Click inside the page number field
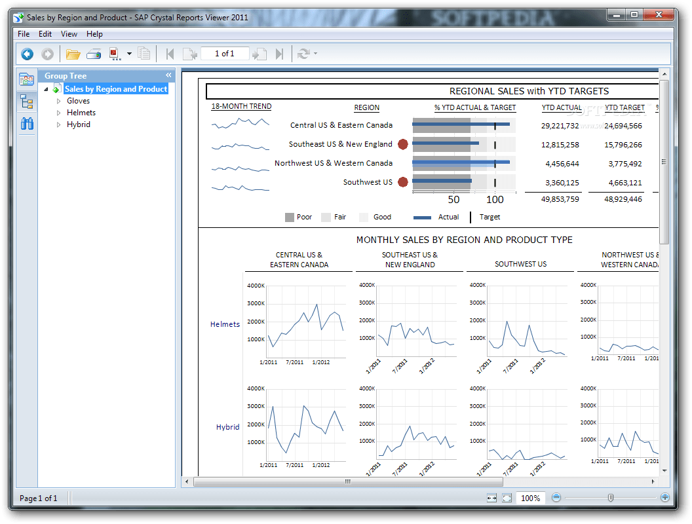The width and height of the screenshot is (692, 524). click(x=225, y=54)
